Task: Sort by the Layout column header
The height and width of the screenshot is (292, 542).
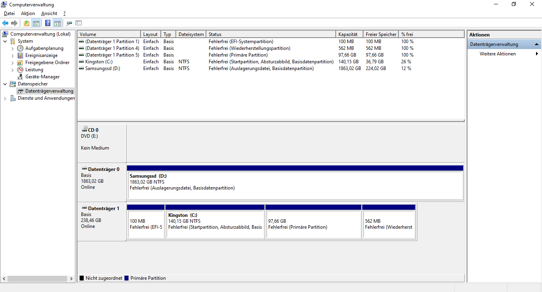Action: (x=151, y=34)
